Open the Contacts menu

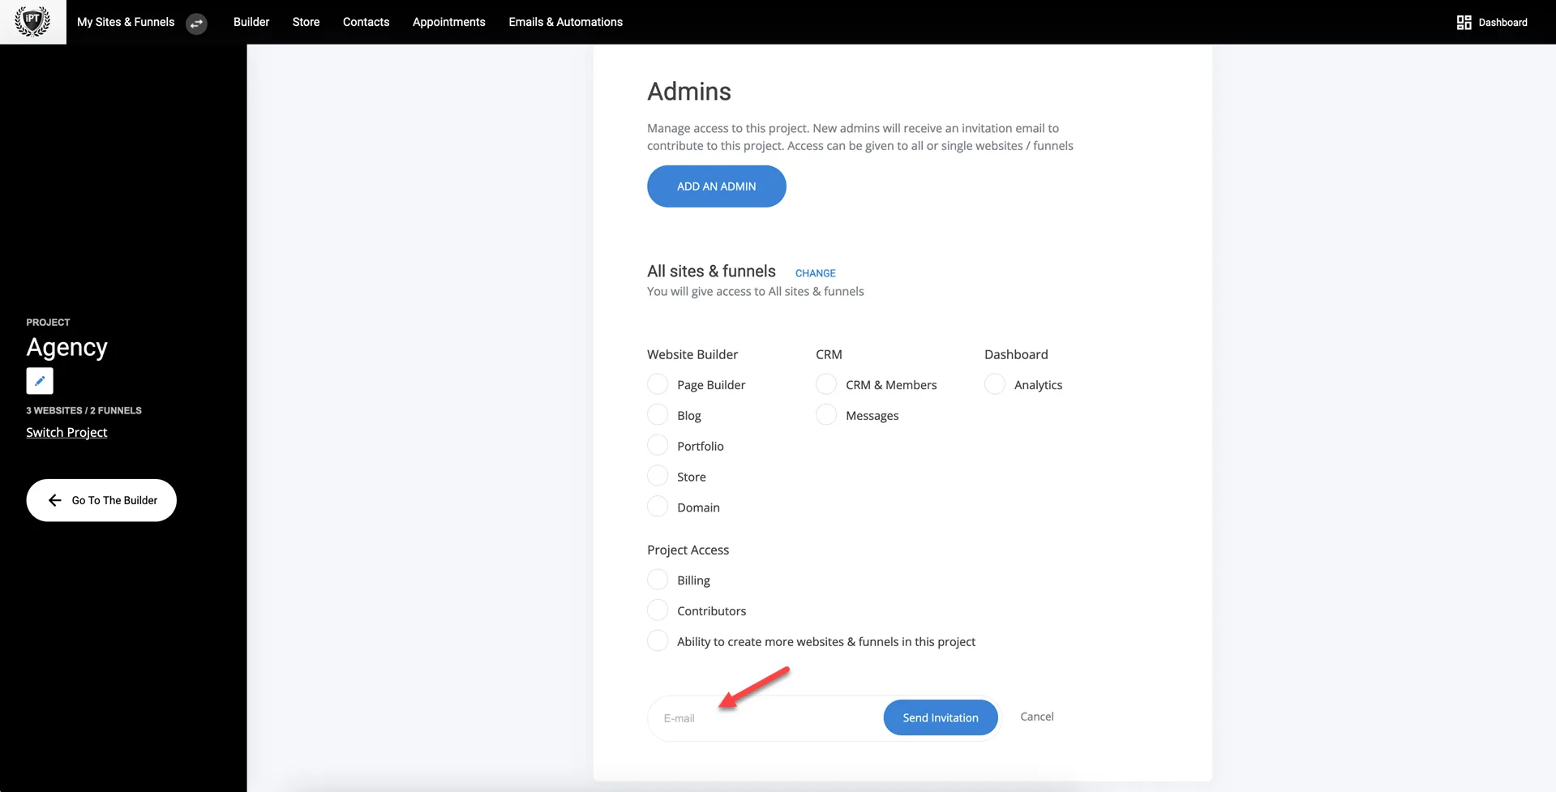366,22
